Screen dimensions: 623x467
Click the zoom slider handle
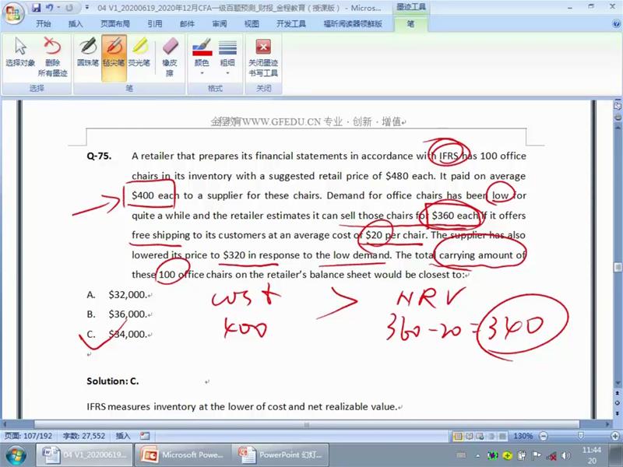coord(580,436)
